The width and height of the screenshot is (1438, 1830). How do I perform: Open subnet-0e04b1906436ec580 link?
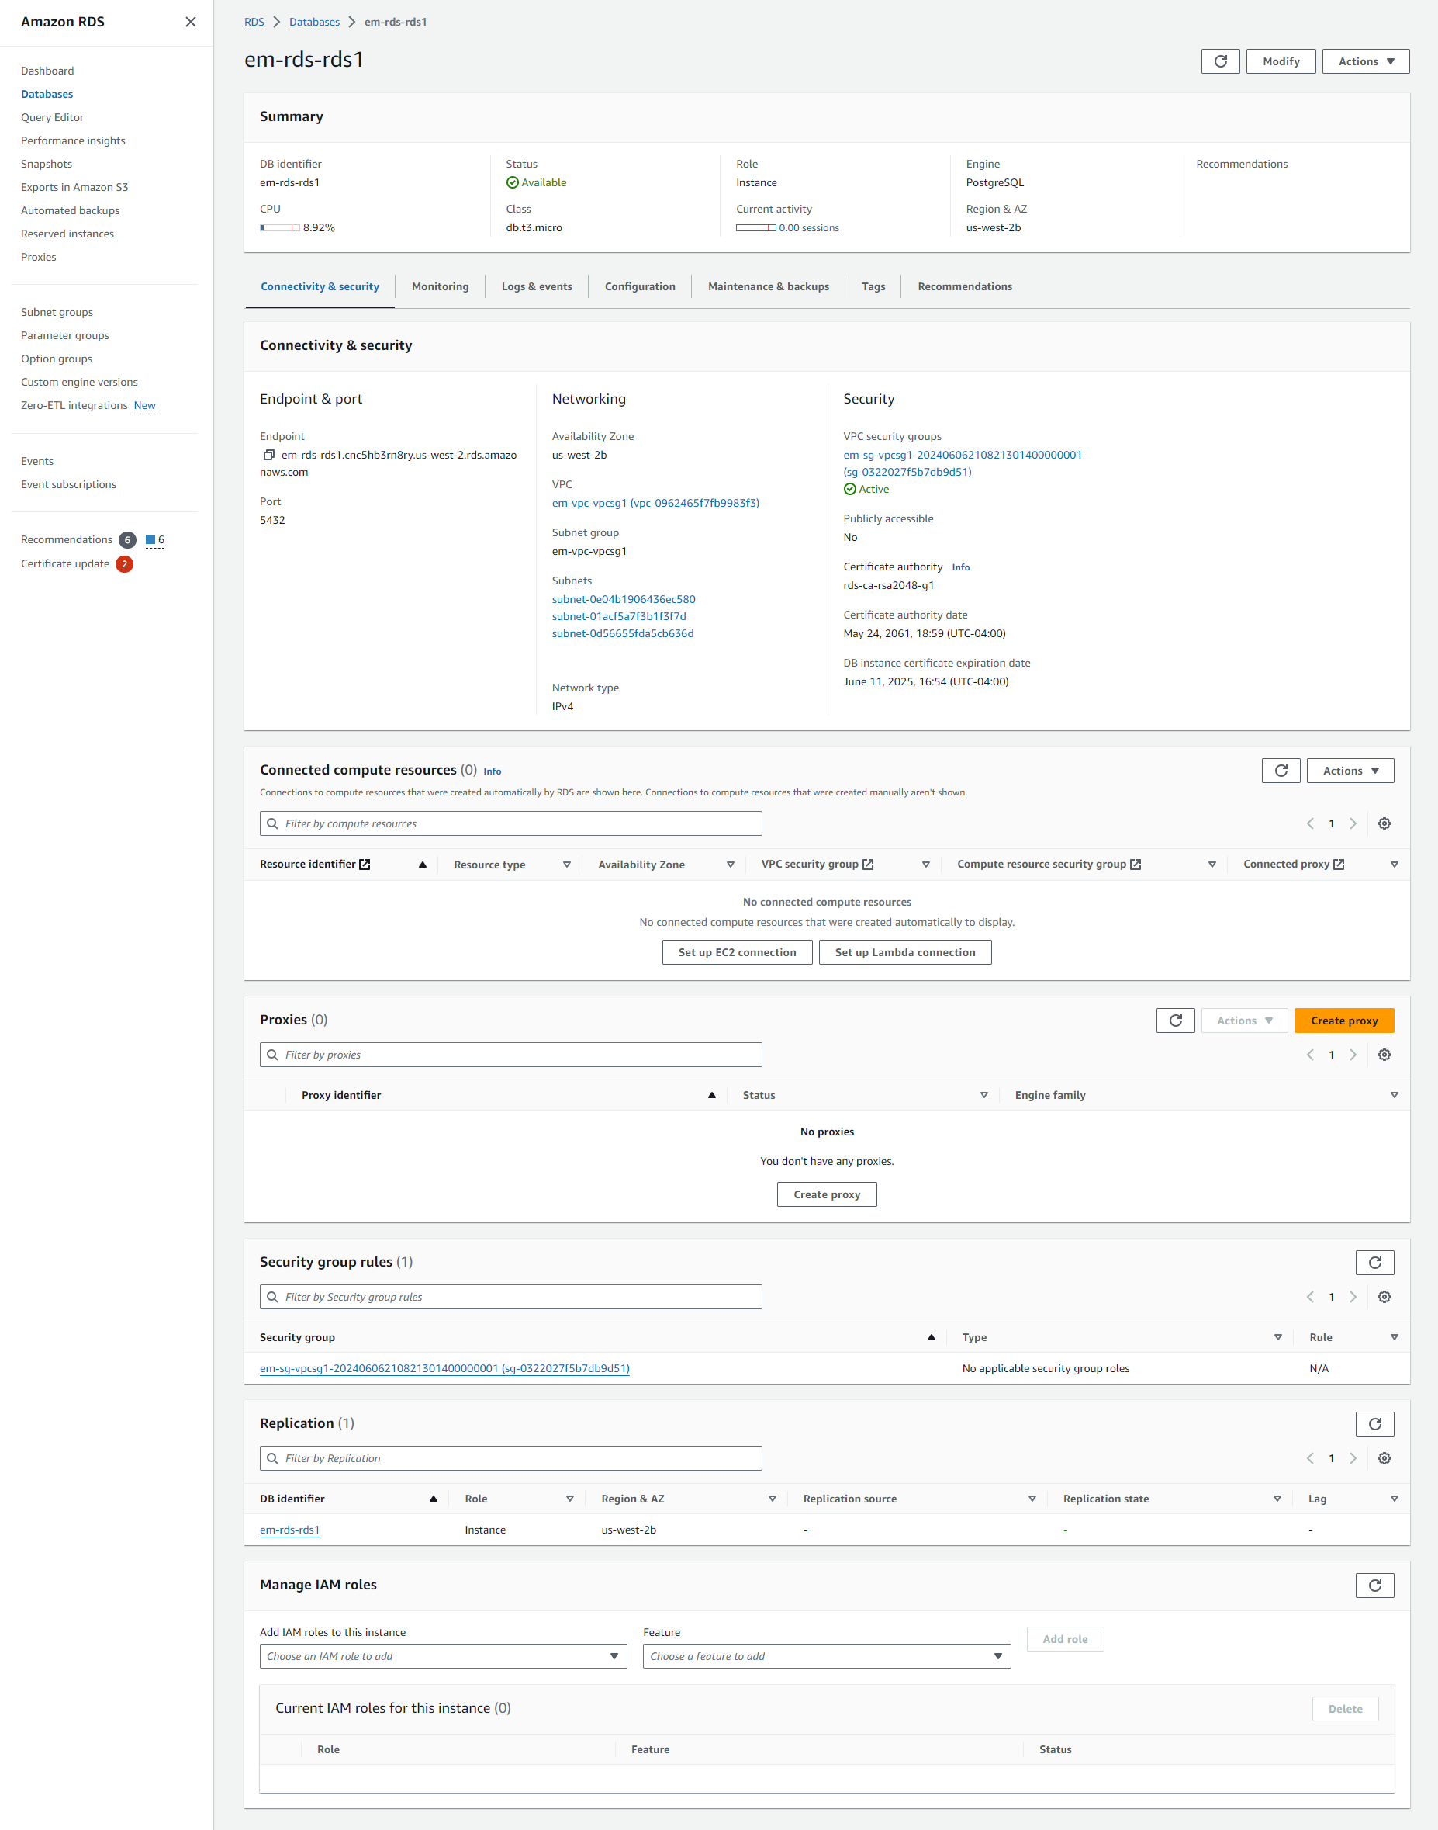pyautogui.click(x=623, y=599)
